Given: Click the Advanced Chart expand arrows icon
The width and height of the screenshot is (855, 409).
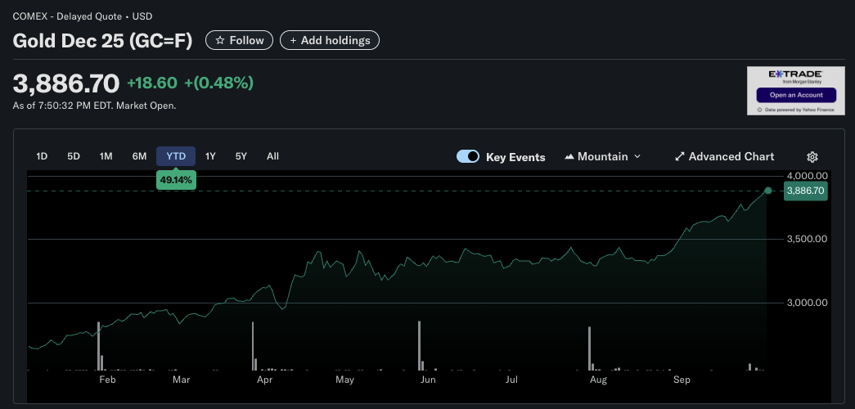Looking at the screenshot, I should [x=679, y=157].
